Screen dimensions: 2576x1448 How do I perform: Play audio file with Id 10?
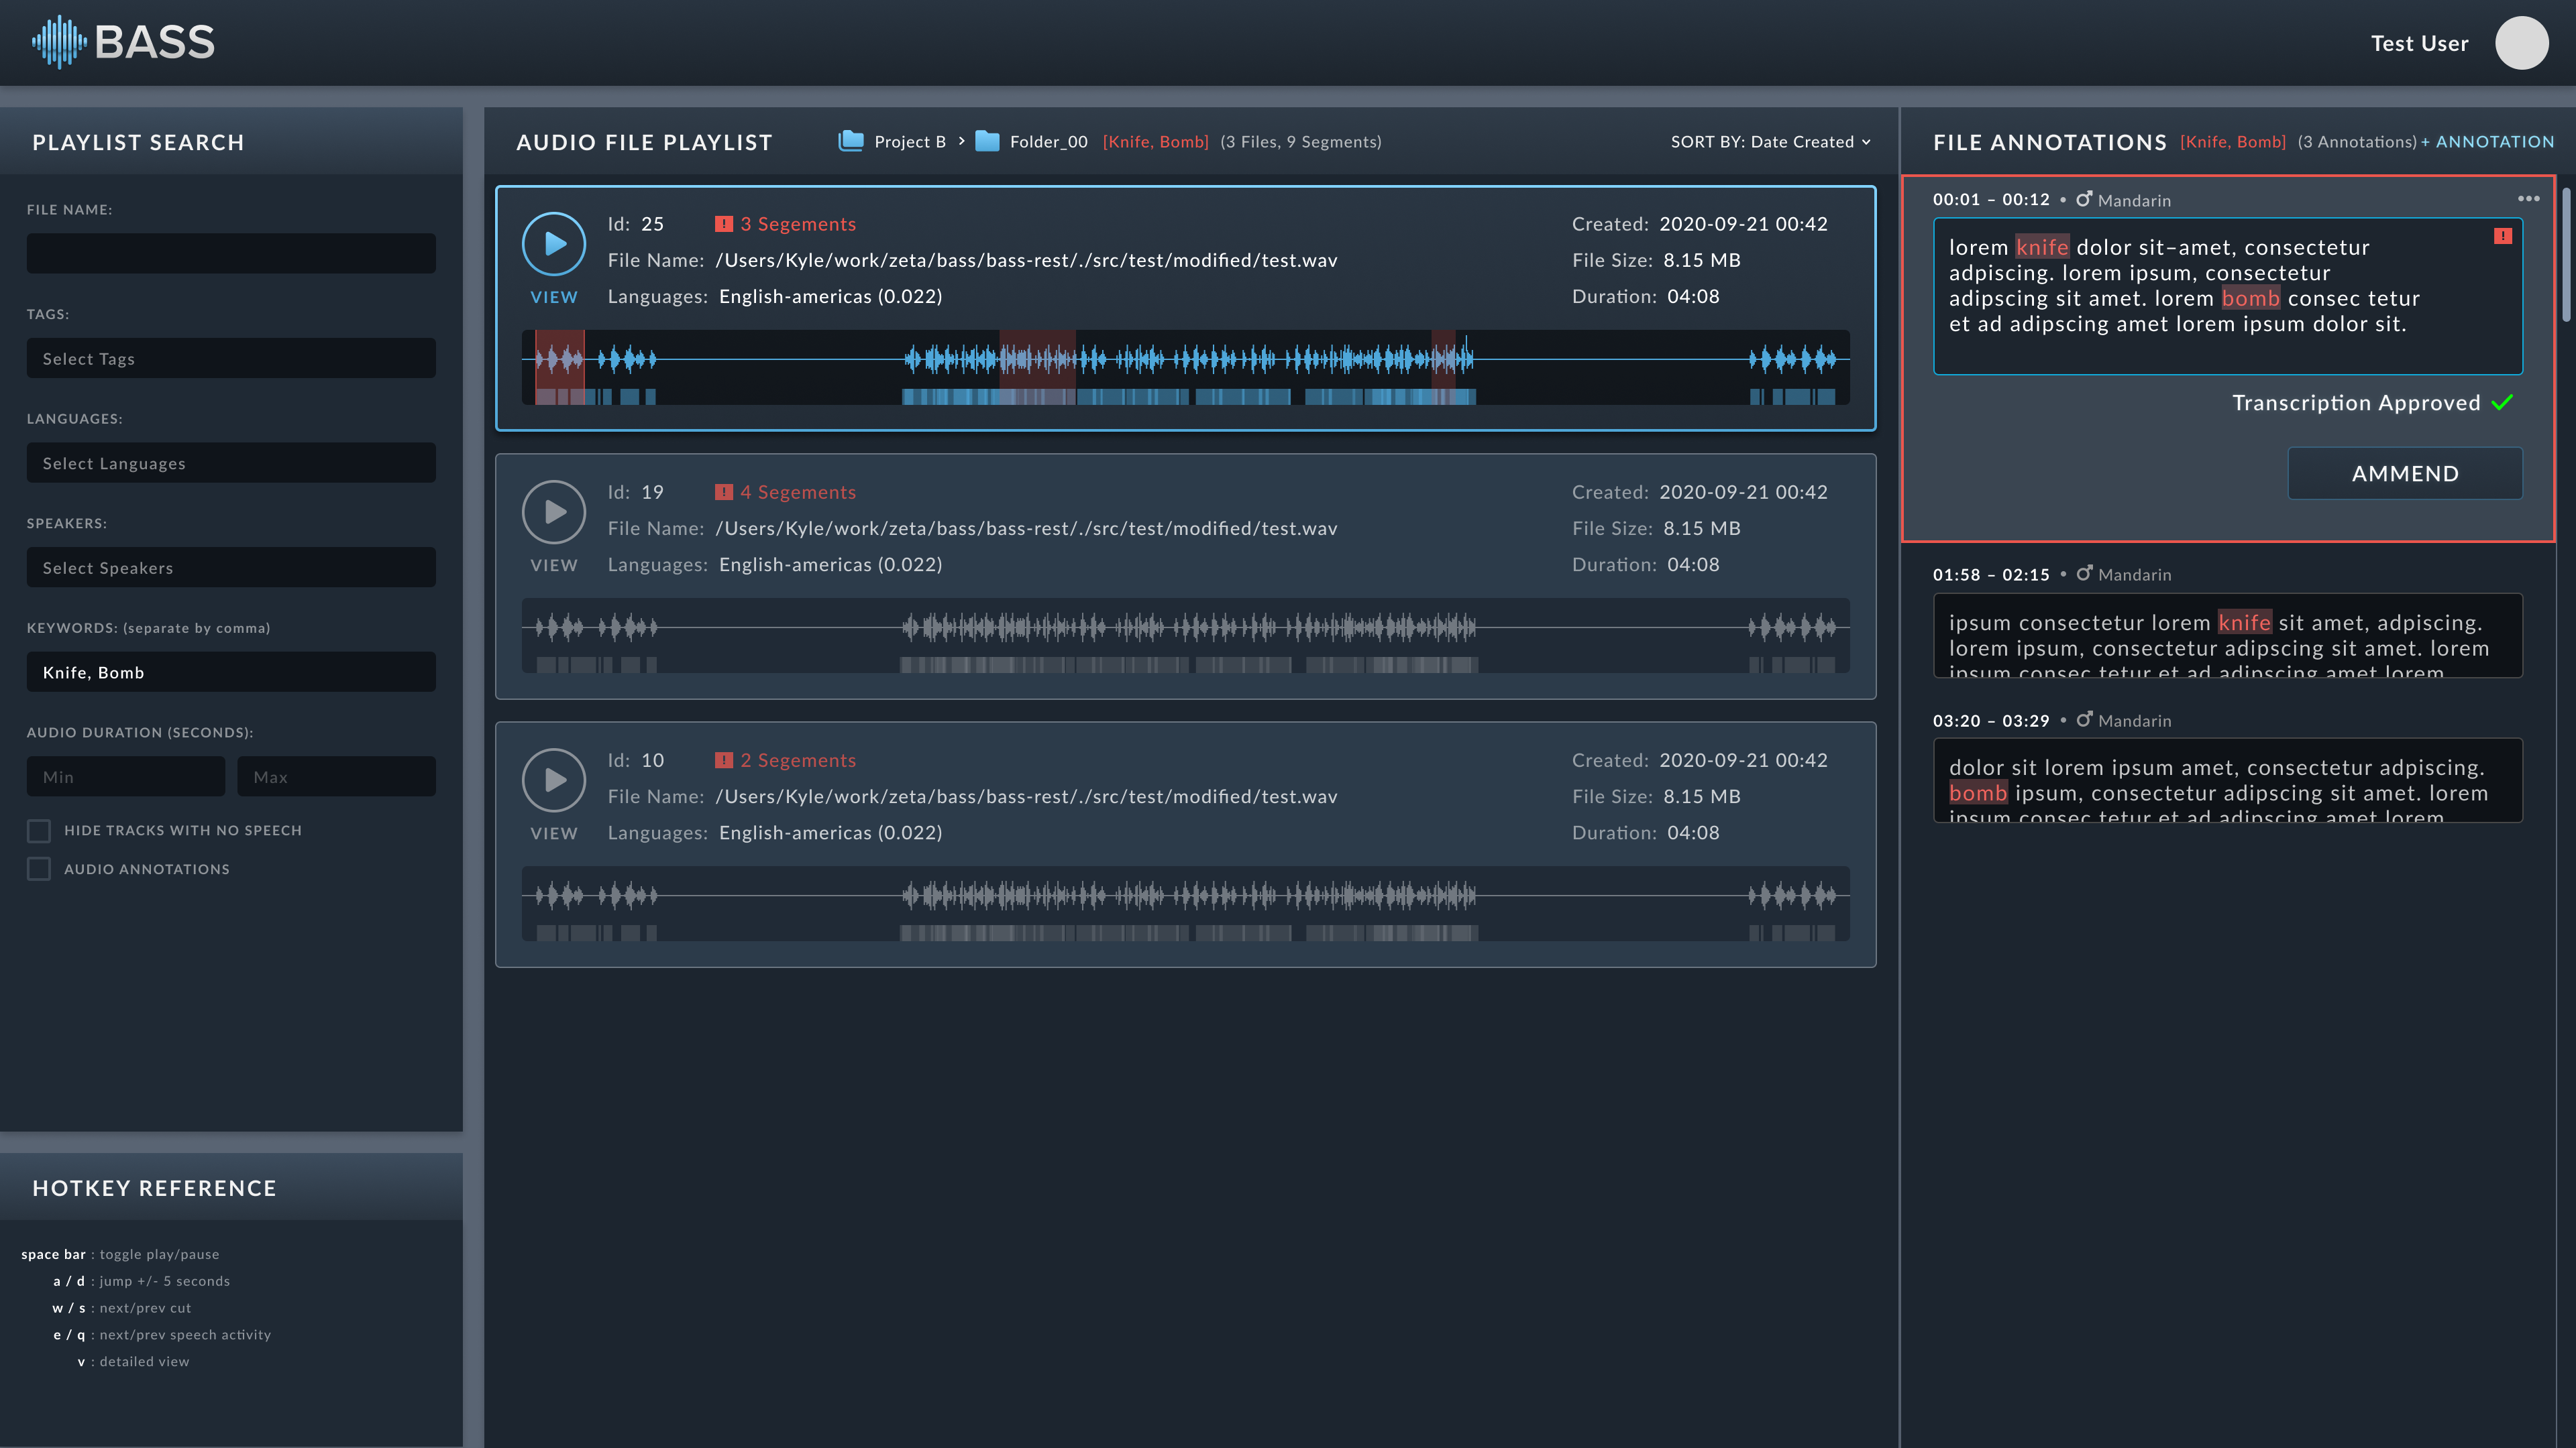pos(553,780)
